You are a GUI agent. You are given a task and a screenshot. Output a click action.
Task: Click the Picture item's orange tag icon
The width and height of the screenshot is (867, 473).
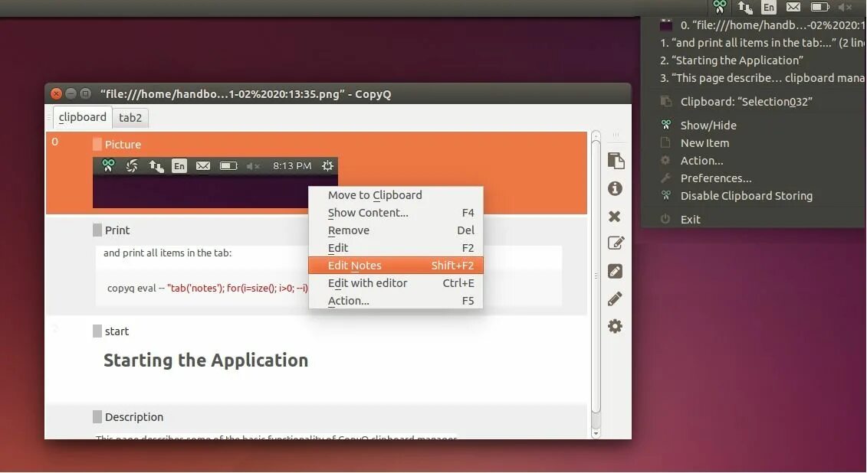click(x=97, y=145)
